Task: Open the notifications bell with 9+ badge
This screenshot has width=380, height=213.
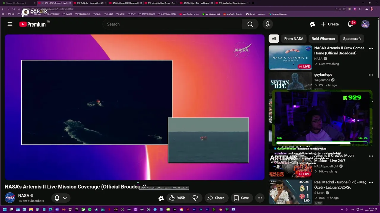Action: click(350, 24)
